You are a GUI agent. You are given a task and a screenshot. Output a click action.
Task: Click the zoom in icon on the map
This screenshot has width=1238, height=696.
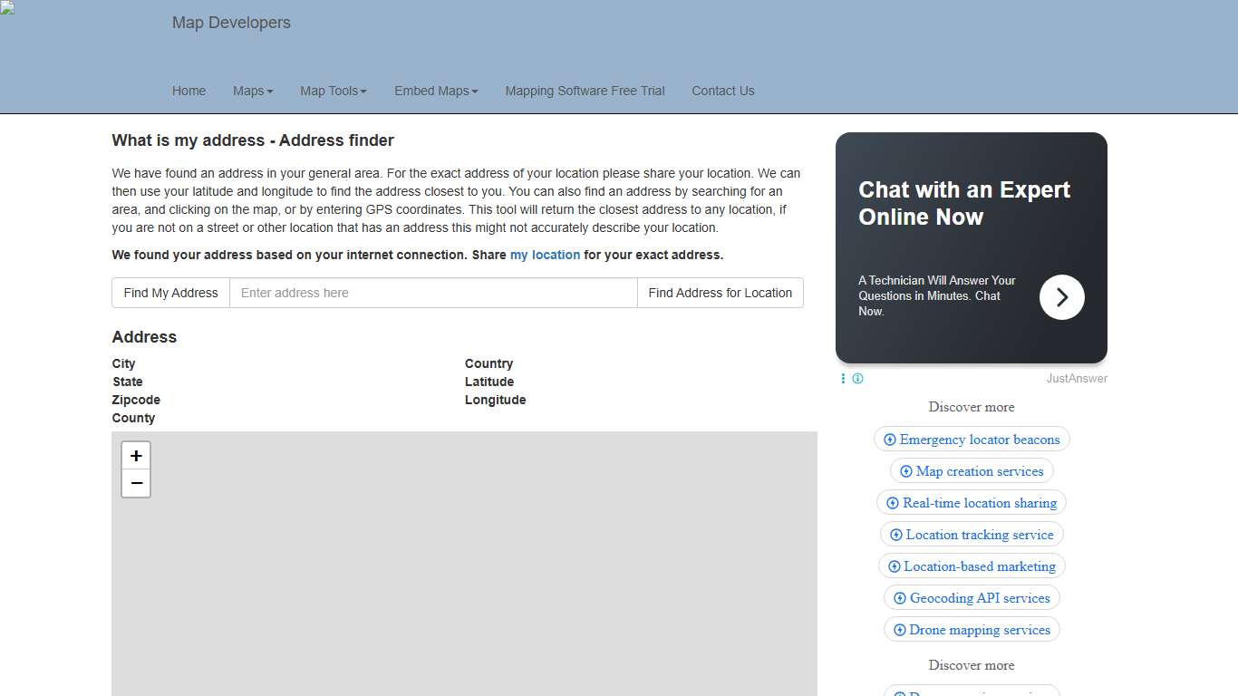(135, 456)
